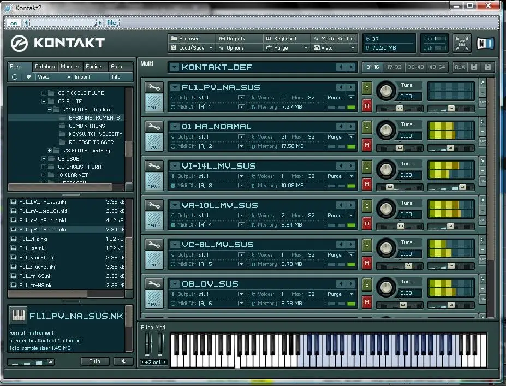The image size is (506, 386).
Task: Open wrench edit icon for OB_OV_SUS
Action: (x=154, y=284)
